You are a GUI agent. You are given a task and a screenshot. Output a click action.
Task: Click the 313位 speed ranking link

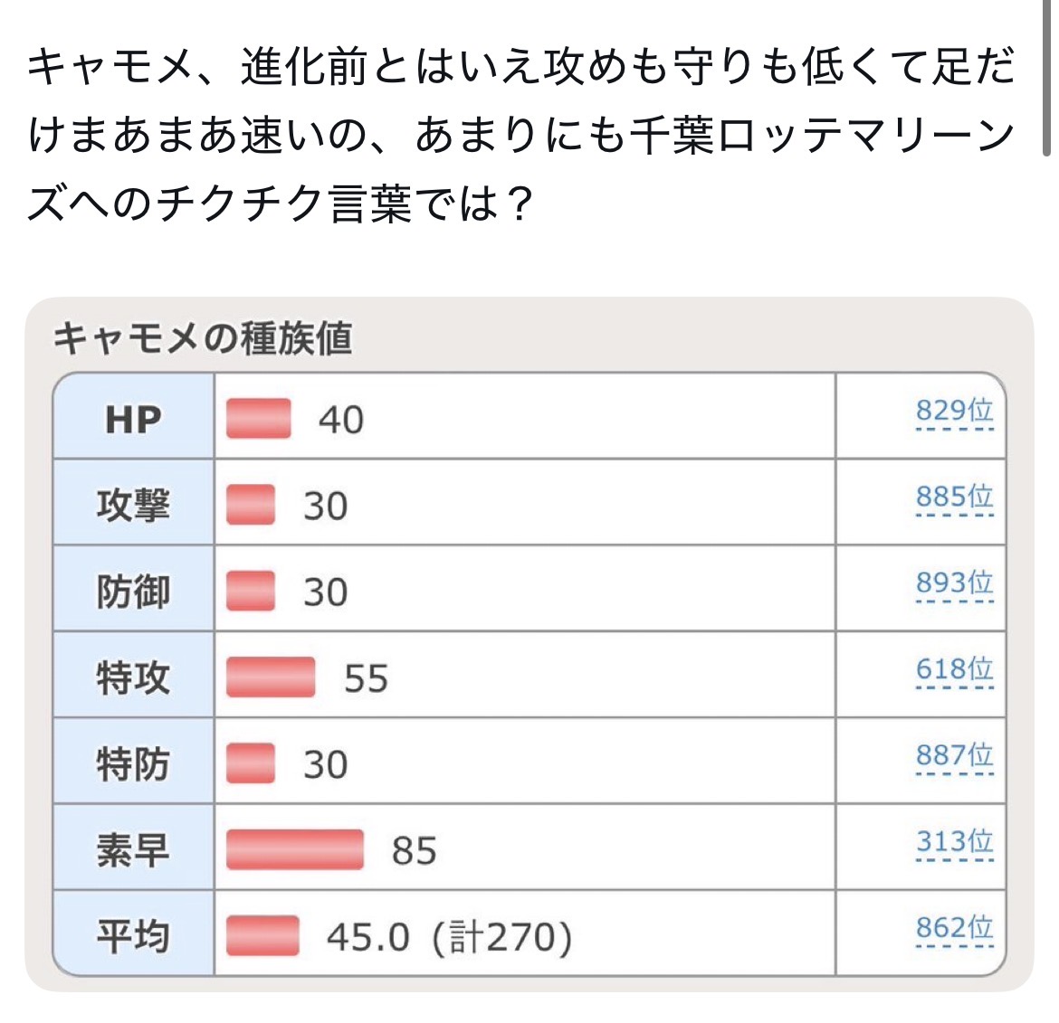point(954,842)
